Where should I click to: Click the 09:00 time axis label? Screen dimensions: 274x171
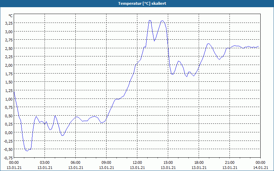pyautogui.click(x=107, y=163)
